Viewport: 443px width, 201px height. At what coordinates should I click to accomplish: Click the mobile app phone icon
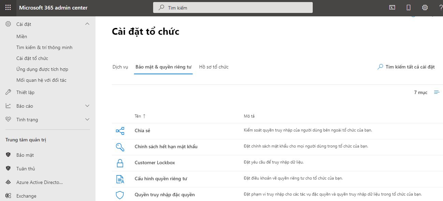(x=409, y=7)
